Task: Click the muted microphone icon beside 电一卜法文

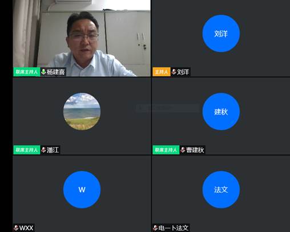Action: 155,227
